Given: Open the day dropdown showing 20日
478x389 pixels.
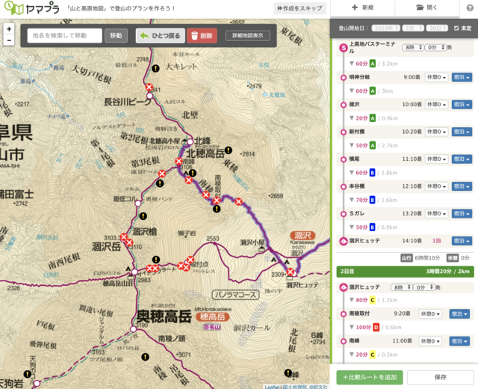Looking at the screenshot, I should point(437,28).
